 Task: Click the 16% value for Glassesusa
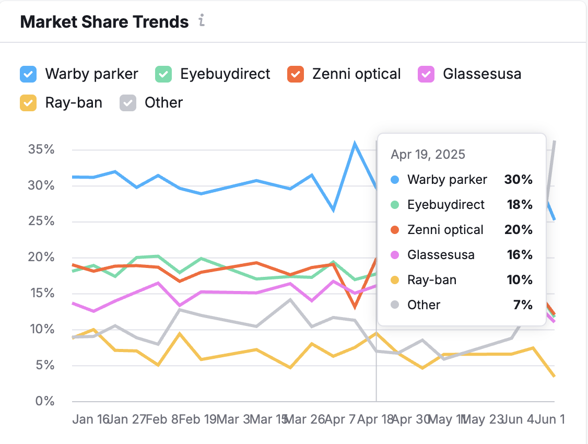click(520, 254)
